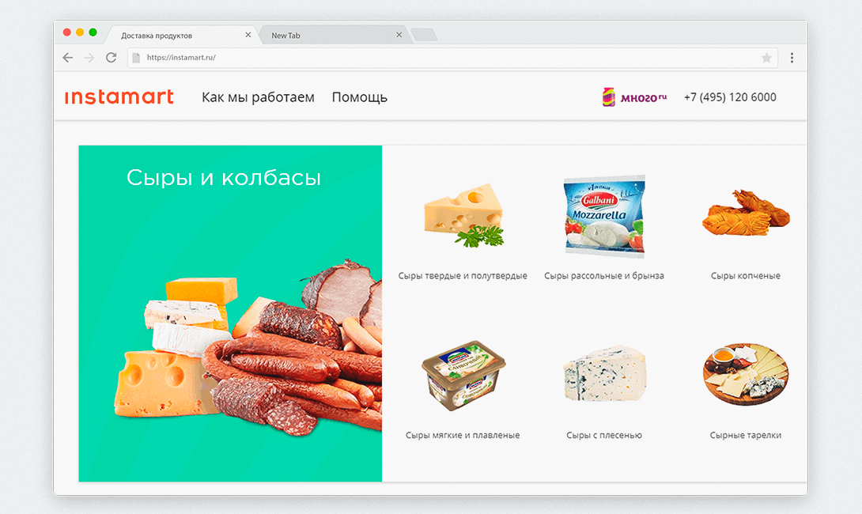Open the Как мы работаем page
862x514 pixels.
[258, 97]
